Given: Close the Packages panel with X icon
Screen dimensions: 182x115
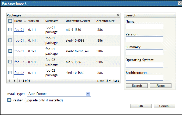Looking at the screenshot, I should (118, 15).
